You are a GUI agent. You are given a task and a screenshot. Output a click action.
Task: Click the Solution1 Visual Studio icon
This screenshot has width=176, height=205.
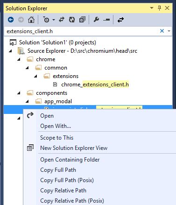pos(13,42)
